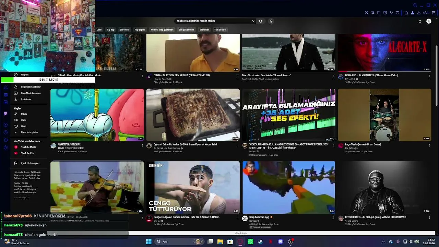
Task: Select the Sitcom'lar filter chip
Action: [x=124, y=30]
